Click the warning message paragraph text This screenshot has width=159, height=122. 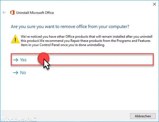pyautogui.click(x=87, y=41)
